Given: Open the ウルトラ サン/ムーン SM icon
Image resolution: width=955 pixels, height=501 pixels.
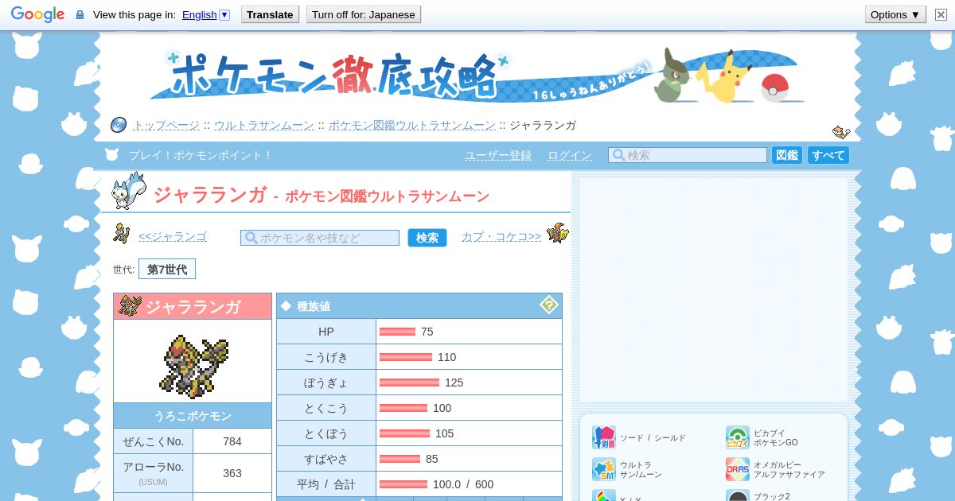Looking at the screenshot, I should tap(604, 469).
